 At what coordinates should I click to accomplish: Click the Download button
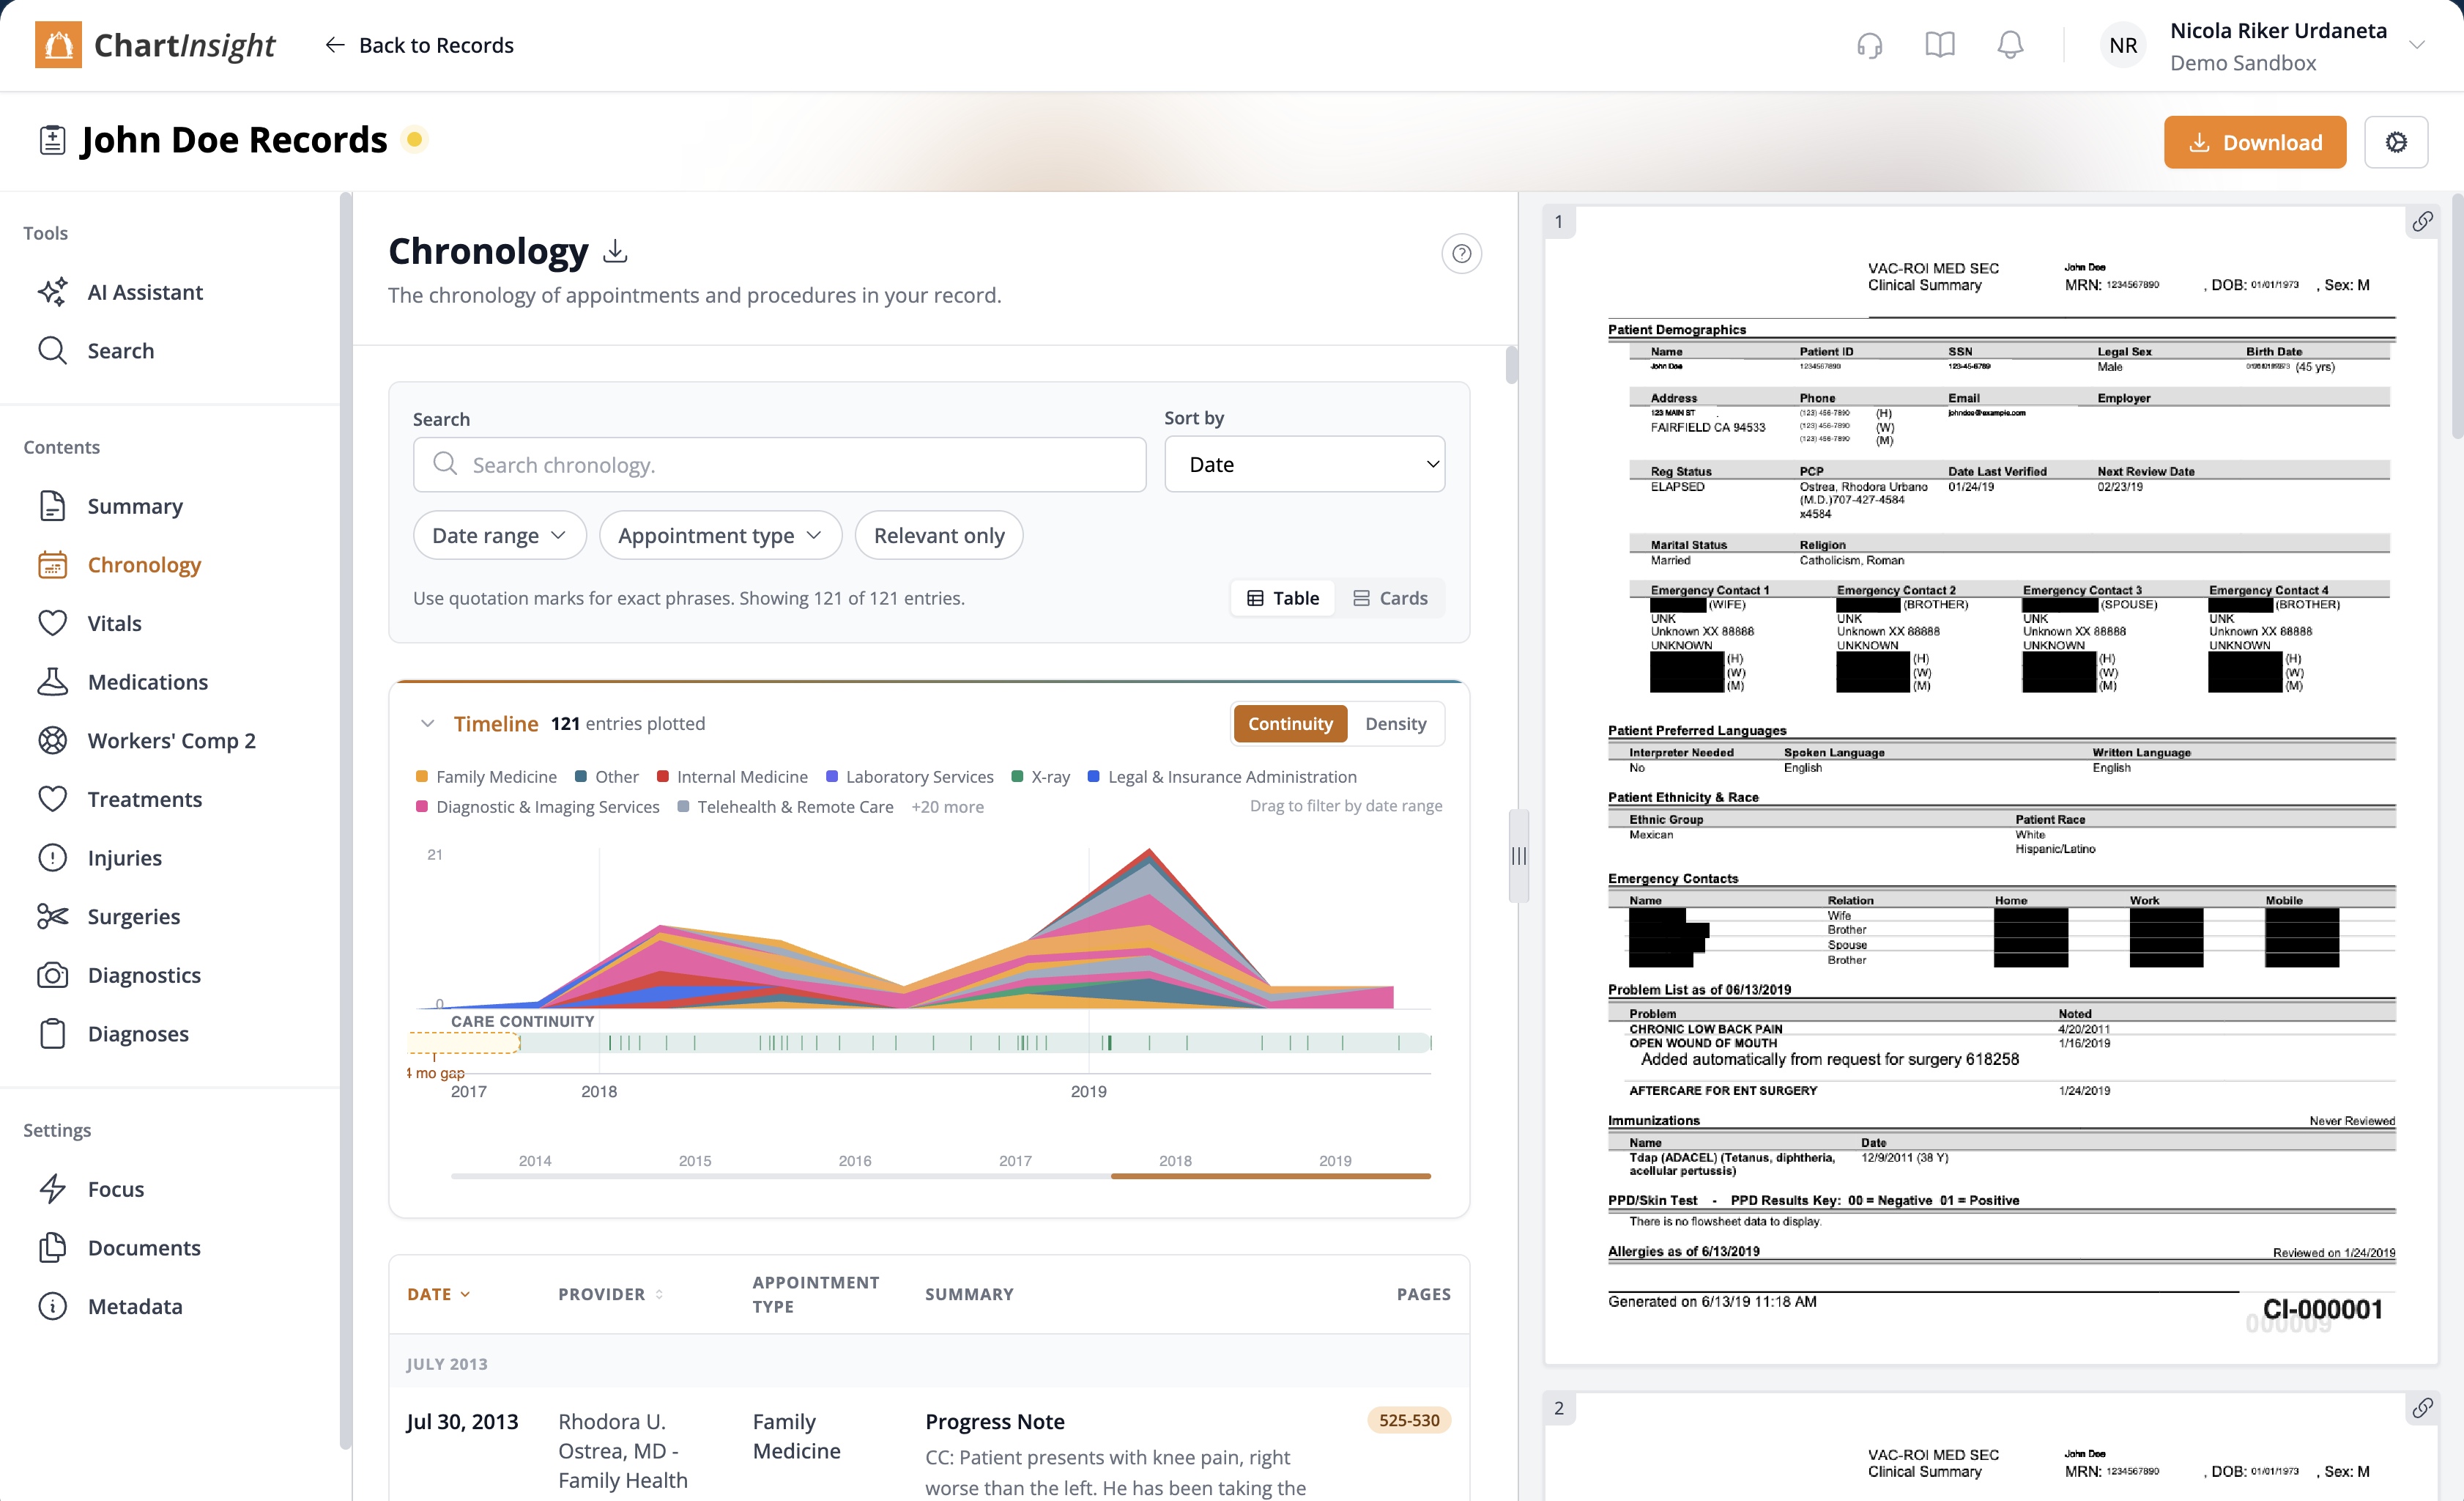[x=2254, y=142]
